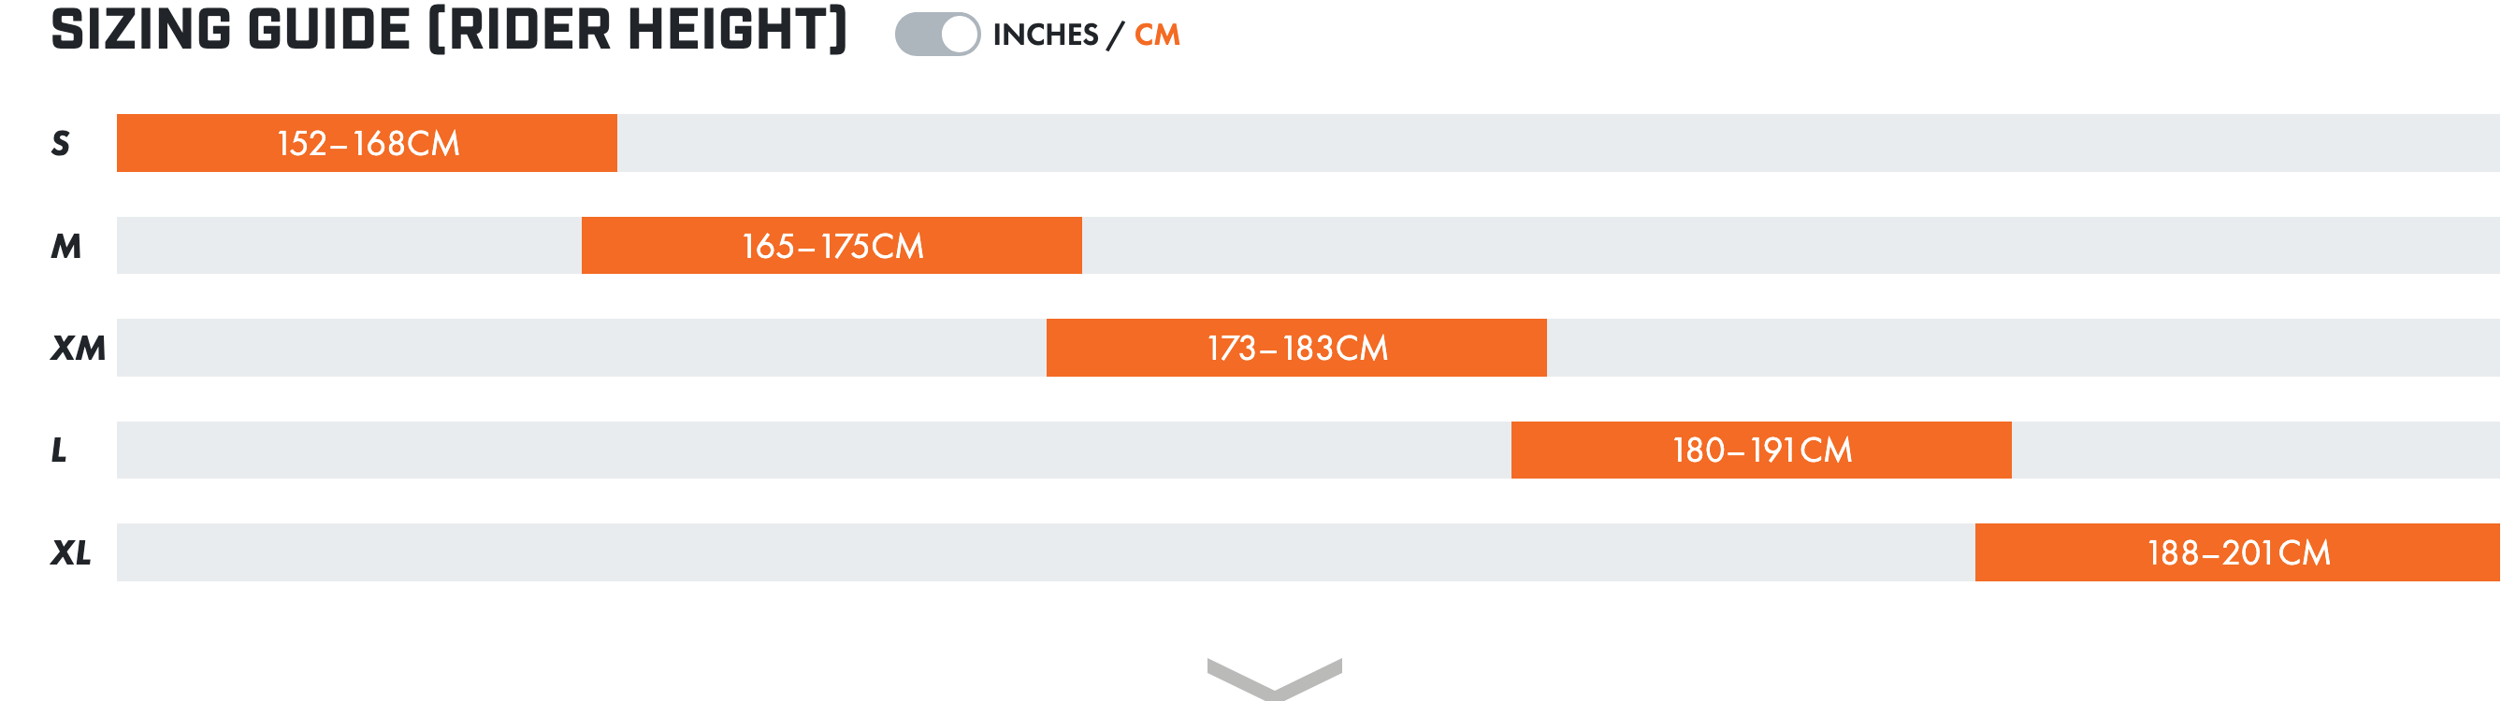Expand more with the bottom chevron arrow

(x=1274, y=678)
